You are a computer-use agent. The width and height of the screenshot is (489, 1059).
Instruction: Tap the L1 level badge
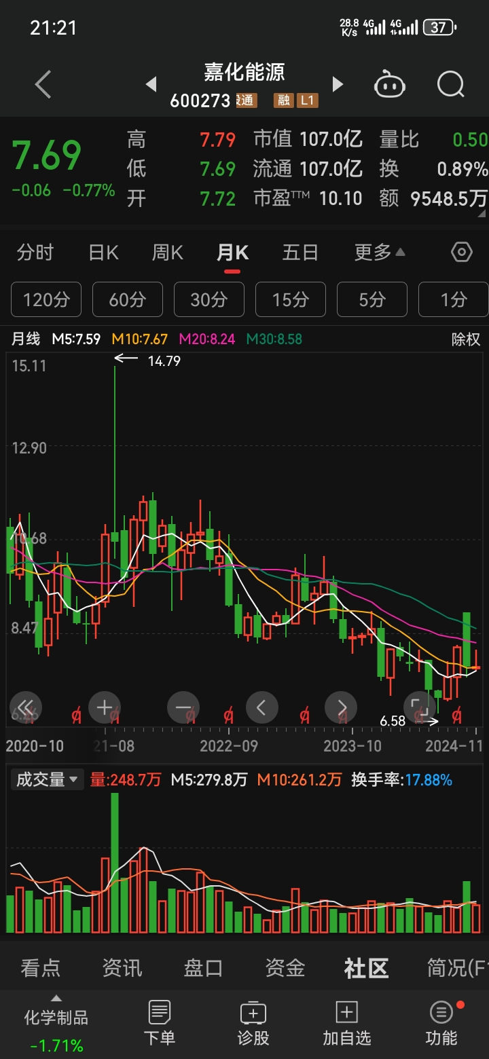coord(307,100)
